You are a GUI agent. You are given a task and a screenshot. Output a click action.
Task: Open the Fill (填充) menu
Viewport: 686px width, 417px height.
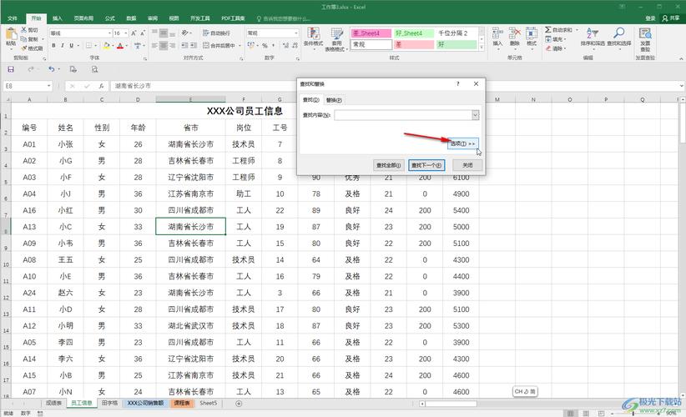tap(556, 39)
